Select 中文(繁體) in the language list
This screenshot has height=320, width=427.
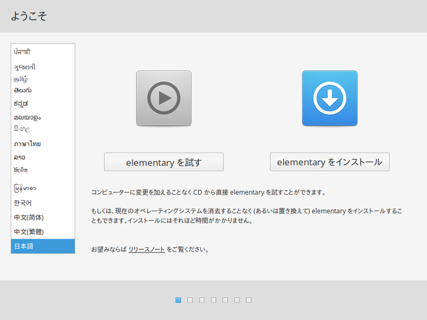43,232
